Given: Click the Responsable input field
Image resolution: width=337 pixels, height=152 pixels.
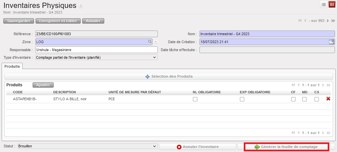Looking at the screenshot, I should [96, 50].
